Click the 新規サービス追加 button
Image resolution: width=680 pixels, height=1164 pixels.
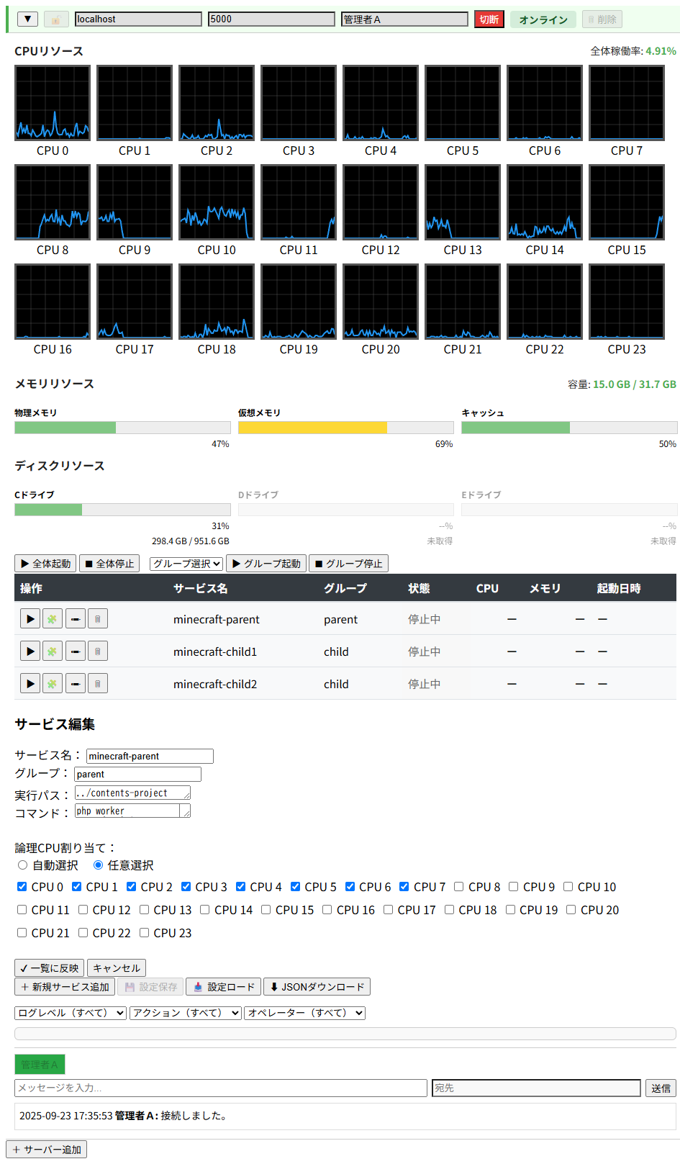(65, 987)
